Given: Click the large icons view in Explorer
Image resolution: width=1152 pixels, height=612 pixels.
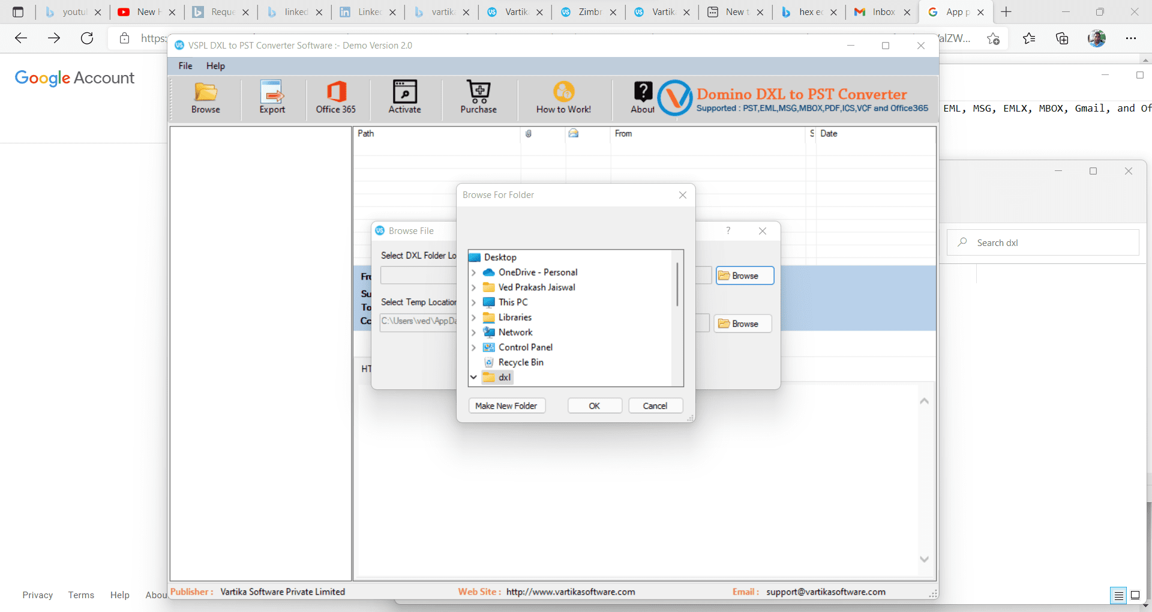Looking at the screenshot, I should point(1135,596).
